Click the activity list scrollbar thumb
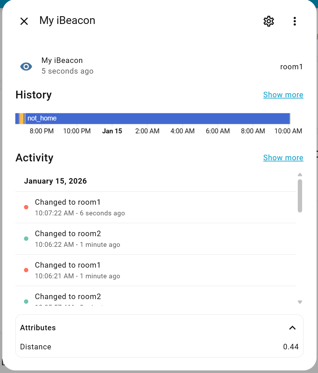The image size is (318, 373). (300, 196)
